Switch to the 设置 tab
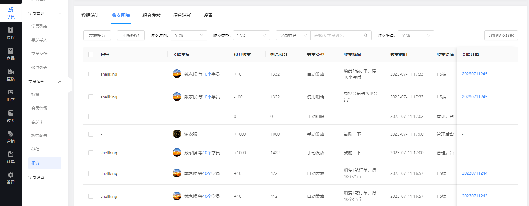 tap(208, 15)
